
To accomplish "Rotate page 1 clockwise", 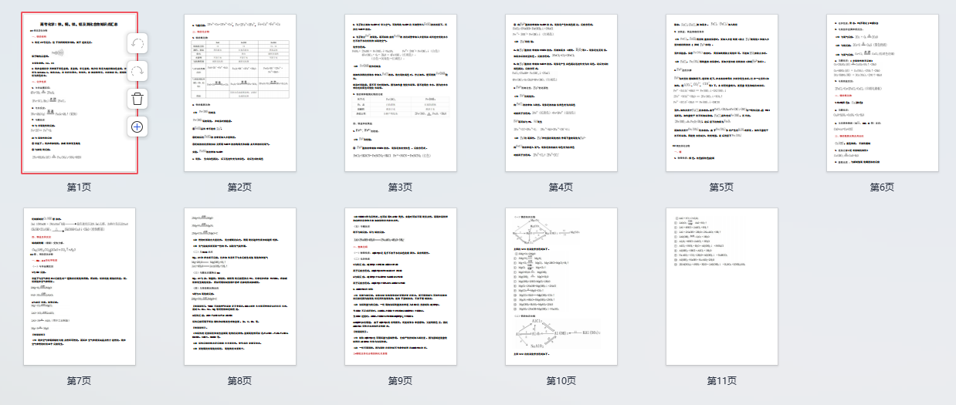I will coord(137,71).
